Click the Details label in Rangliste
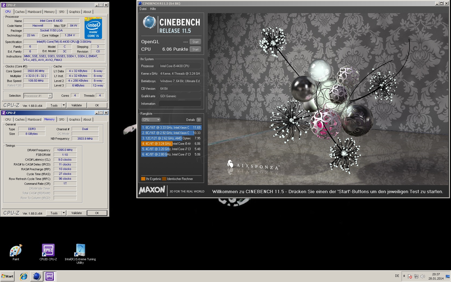Image resolution: width=451 pixels, height=282 pixels. pos(191,120)
